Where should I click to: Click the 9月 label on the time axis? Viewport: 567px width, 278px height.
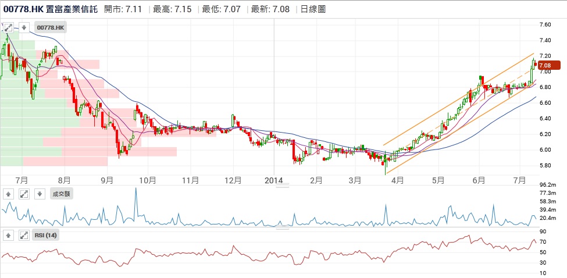[106, 180]
